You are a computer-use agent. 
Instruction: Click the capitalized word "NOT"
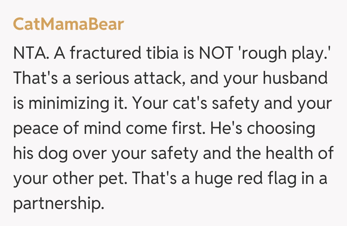[x=216, y=53]
